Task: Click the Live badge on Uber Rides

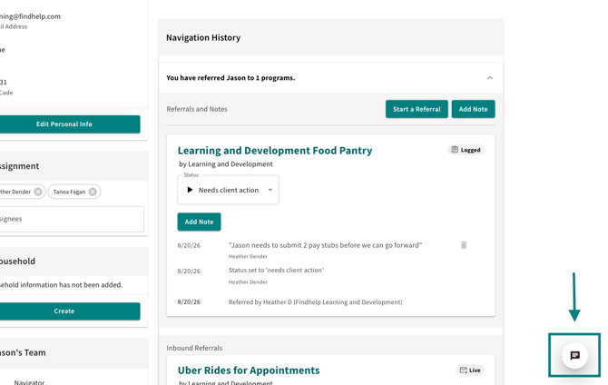Action: pos(470,370)
